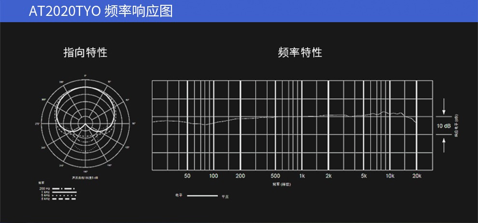Click the 0° label atop the polar diagram
Screen dimensions: 478x223
coord(85,76)
